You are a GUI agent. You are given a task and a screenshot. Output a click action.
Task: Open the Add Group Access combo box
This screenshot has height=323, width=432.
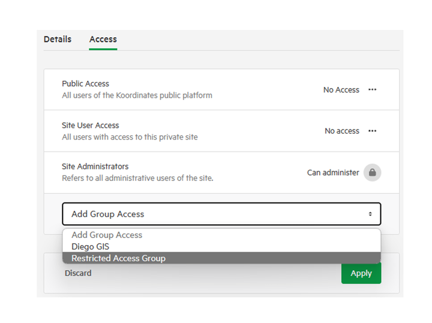(221, 214)
